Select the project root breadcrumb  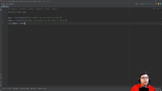point(3,4)
